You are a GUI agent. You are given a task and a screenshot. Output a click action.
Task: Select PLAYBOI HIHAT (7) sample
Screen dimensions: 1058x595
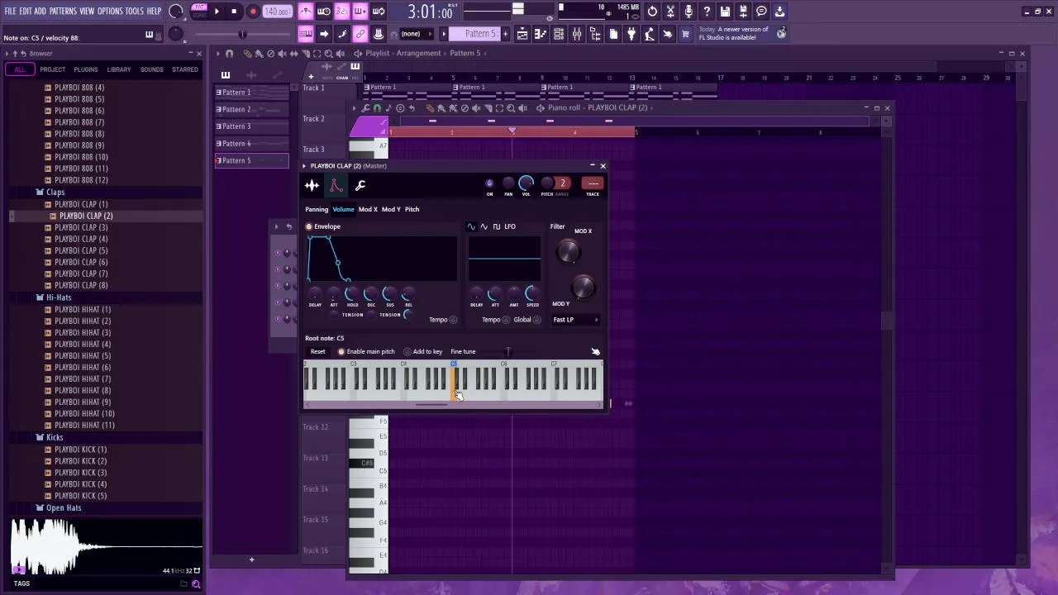point(83,378)
